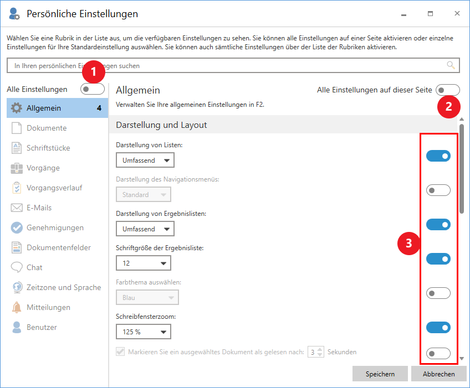Click the magnifier icon in the search box
The height and width of the screenshot is (388, 470).
point(451,65)
